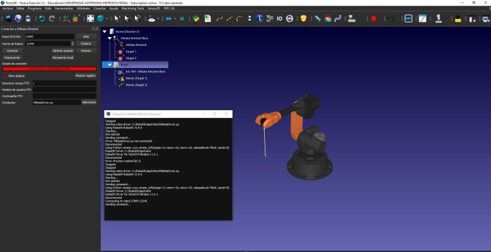Screen dimensions: 491x252
Task: Click the red connection status bar
Action: [49, 69]
